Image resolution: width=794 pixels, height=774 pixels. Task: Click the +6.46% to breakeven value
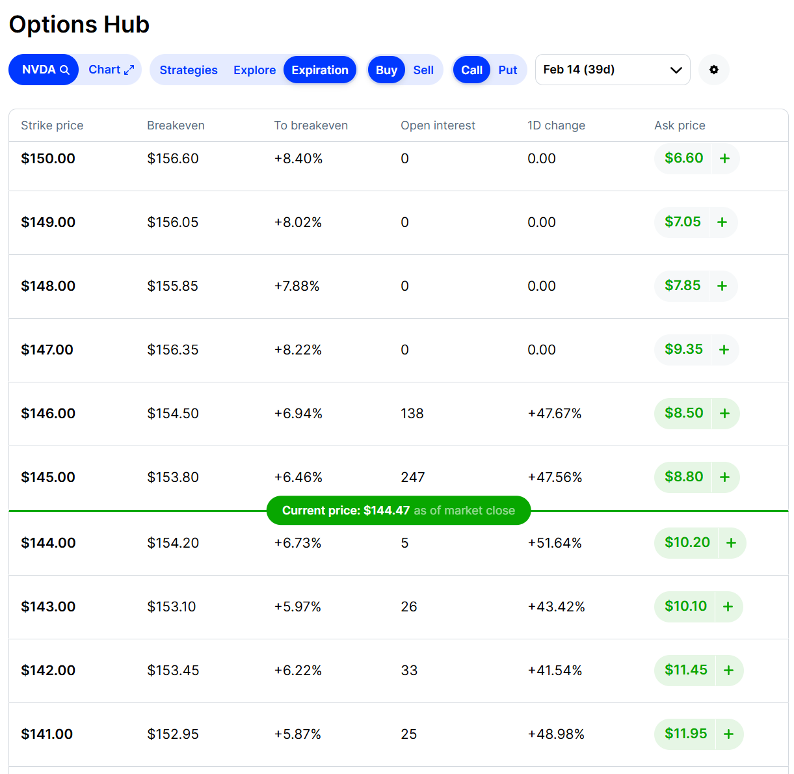(298, 477)
